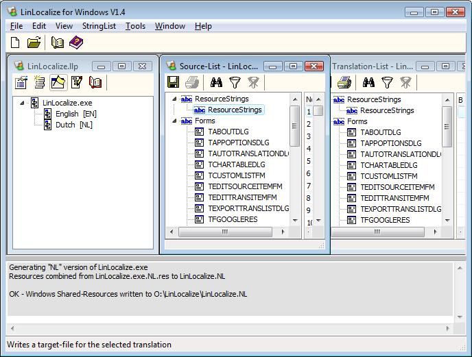Click the binoculars Find icon in Source-List
472x357 pixels.
pyautogui.click(x=216, y=83)
